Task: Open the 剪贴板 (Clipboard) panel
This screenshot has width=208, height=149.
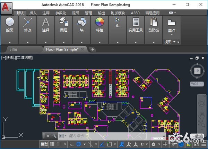Action: 154,25
